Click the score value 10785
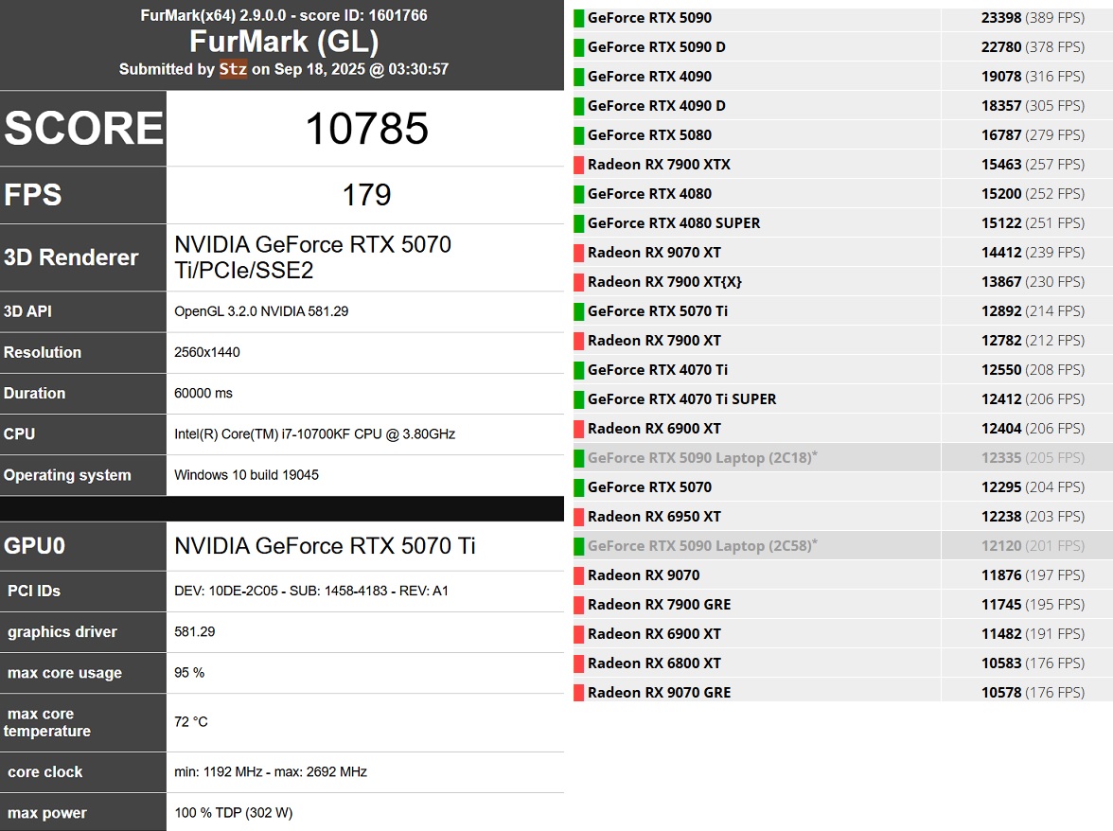This screenshot has width=1113, height=831. tap(366, 129)
